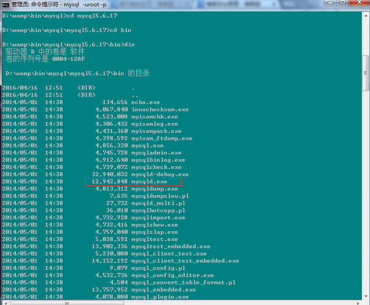Click the vertical scrollbar thumb
The height and width of the screenshot is (305, 370).
click(366, 73)
